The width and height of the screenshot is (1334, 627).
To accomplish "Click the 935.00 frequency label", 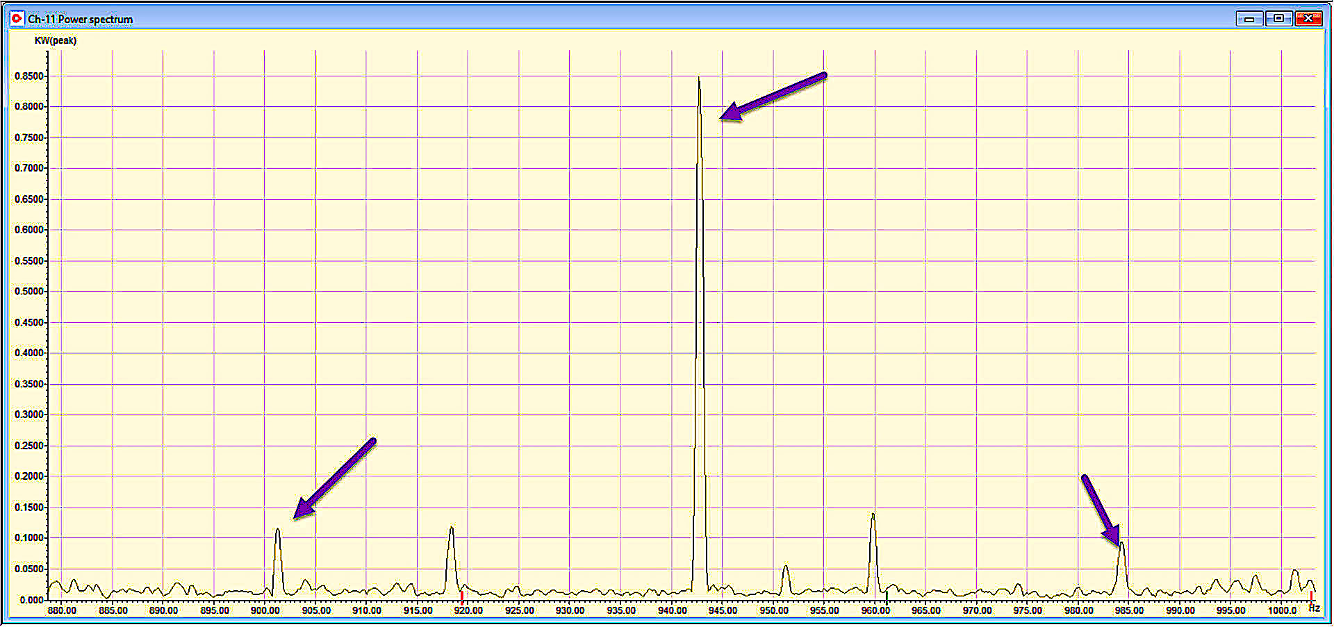I will pyautogui.click(x=621, y=611).
